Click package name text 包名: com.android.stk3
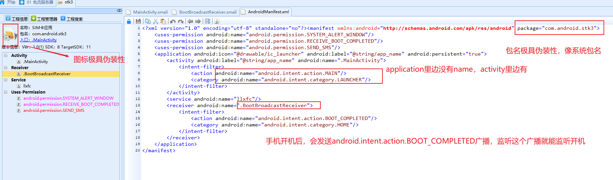Viewport: 613px width, 180px height. click(x=43, y=34)
